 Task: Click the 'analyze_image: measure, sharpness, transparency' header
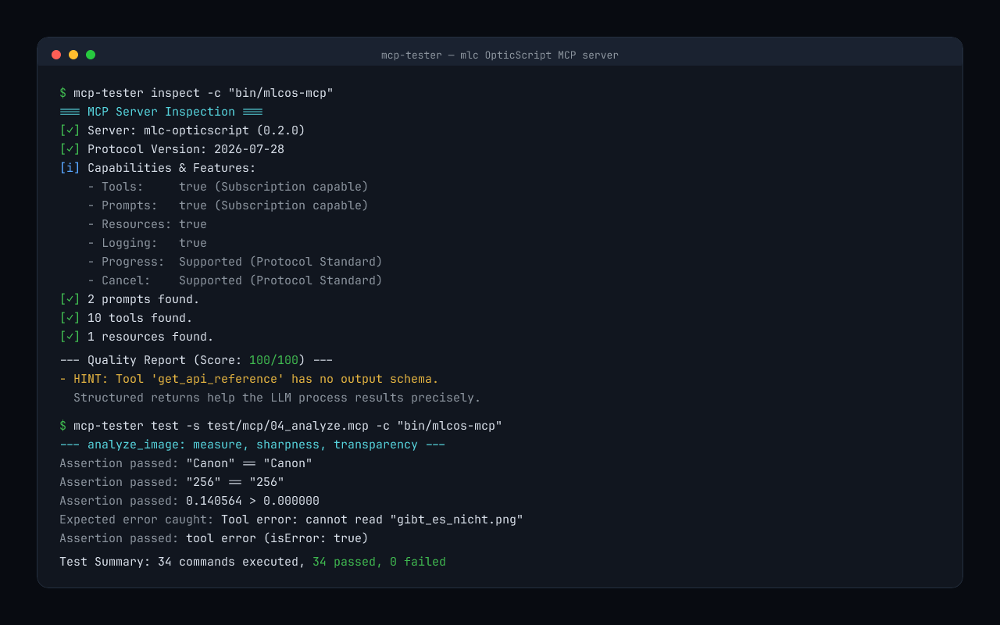[x=252, y=445]
